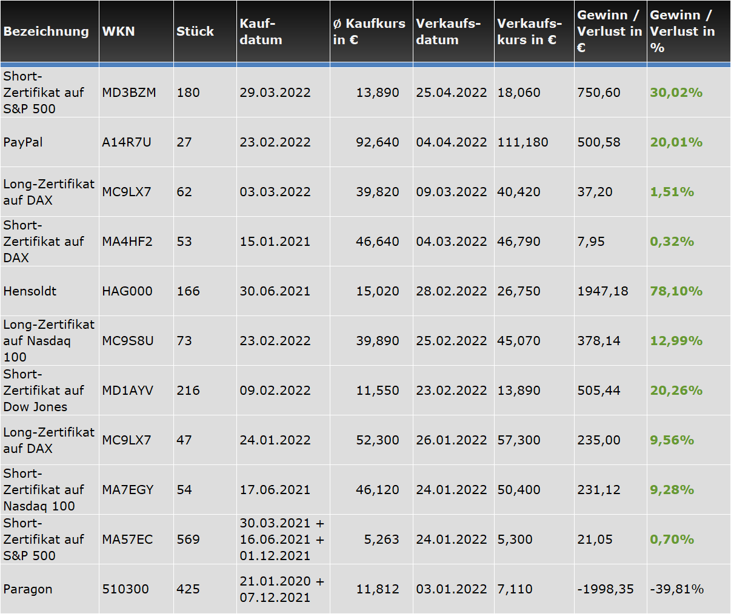Viewport: 731px width, 614px height.
Task: Select the Verkaufsdatum column header
Action: (x=448, y=31)
